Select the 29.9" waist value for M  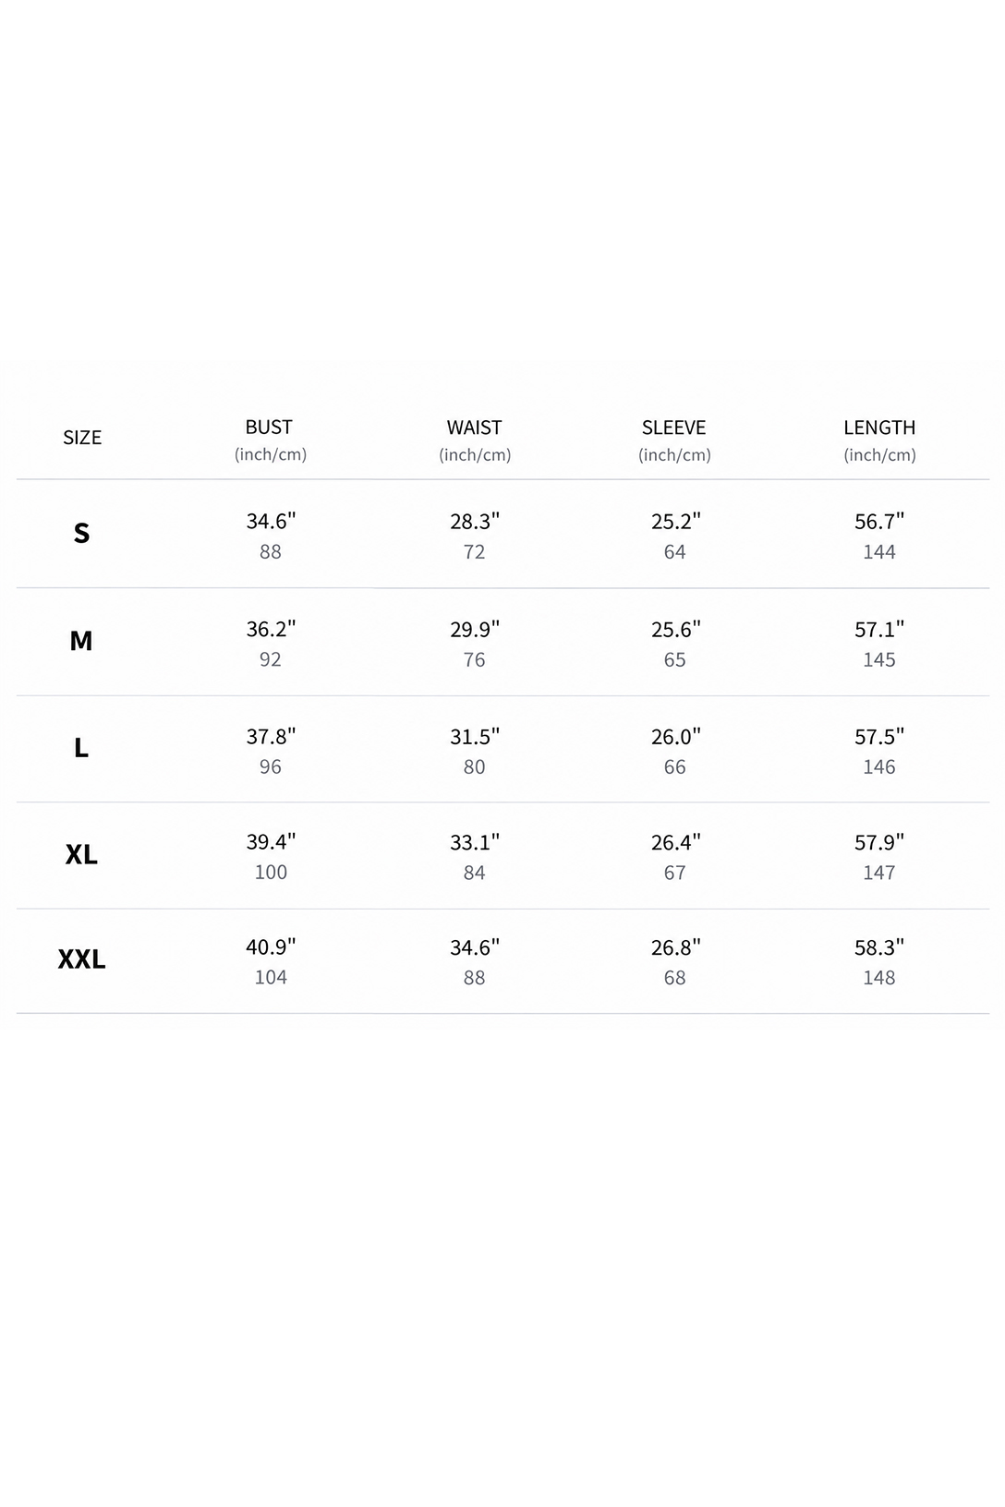pos(475,629)
